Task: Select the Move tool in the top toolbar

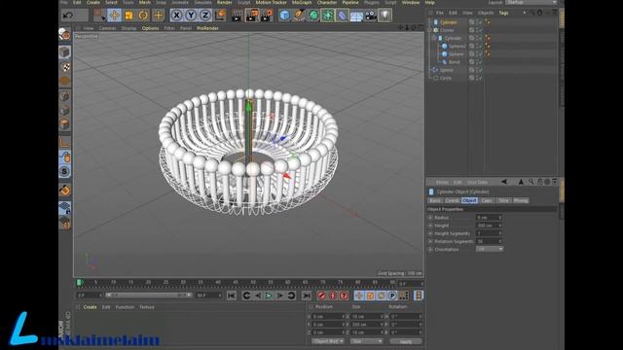Action: [x=115, y=16]
